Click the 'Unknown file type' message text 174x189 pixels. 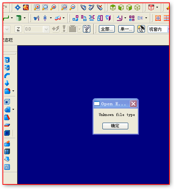tap(117, 115)
